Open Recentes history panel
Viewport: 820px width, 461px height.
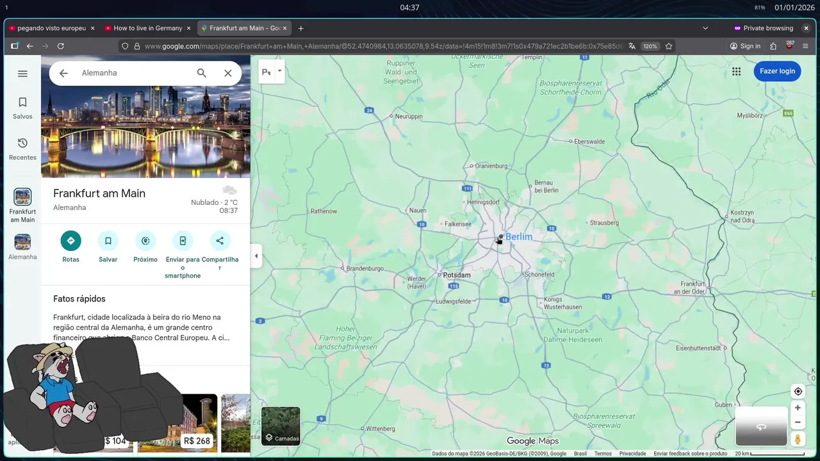[x=22, y=149]
